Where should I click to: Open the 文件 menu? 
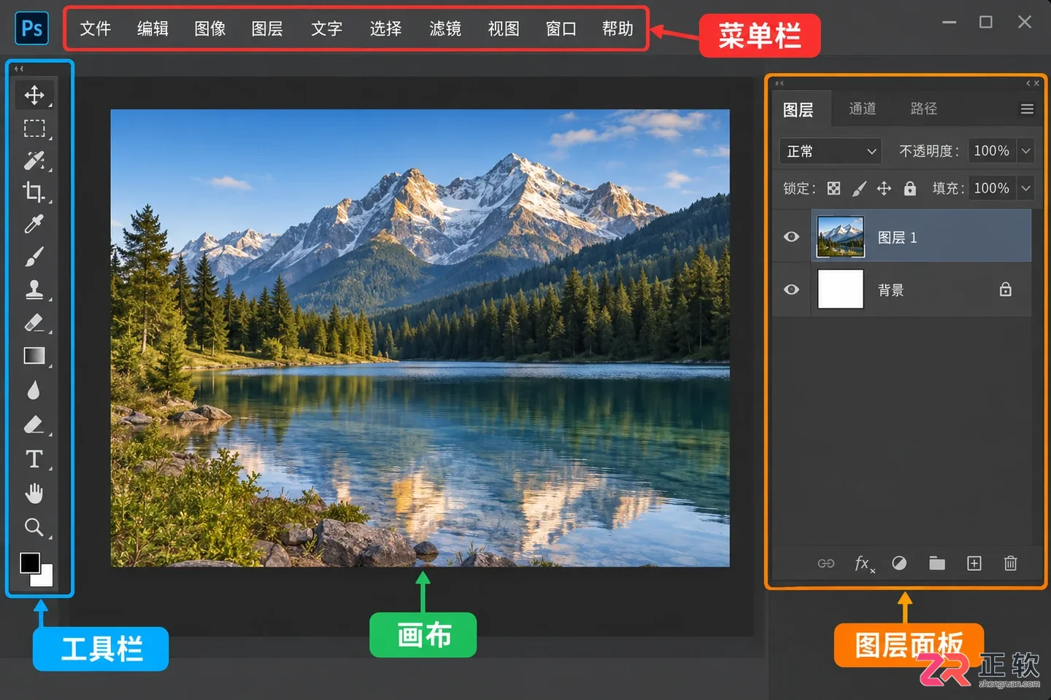coord(96,28)
